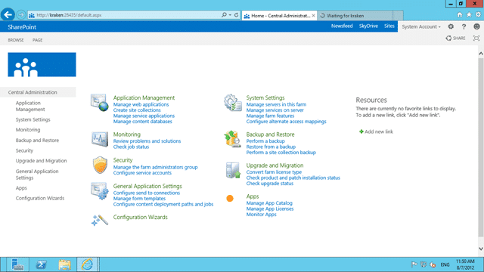Screen dimensions: 484x272
Task: Click the browser forward arrow
Action: click(x=21, y=15)
